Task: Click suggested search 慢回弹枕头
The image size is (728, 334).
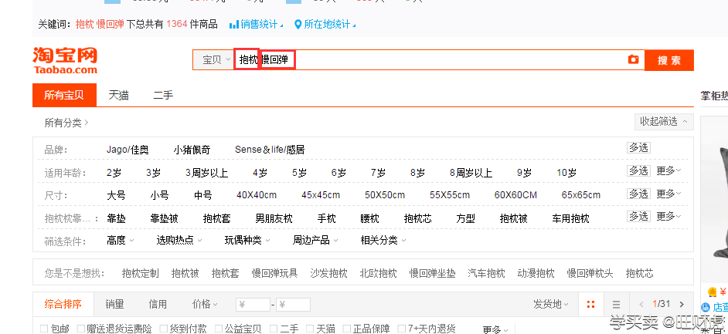Action: pyautogui.click(x=590, y=273)
